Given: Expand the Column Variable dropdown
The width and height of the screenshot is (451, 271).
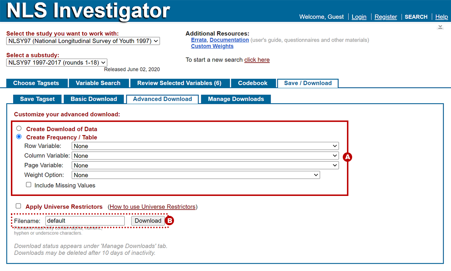Looking at the screenshot, I should [x=205, y=156].
